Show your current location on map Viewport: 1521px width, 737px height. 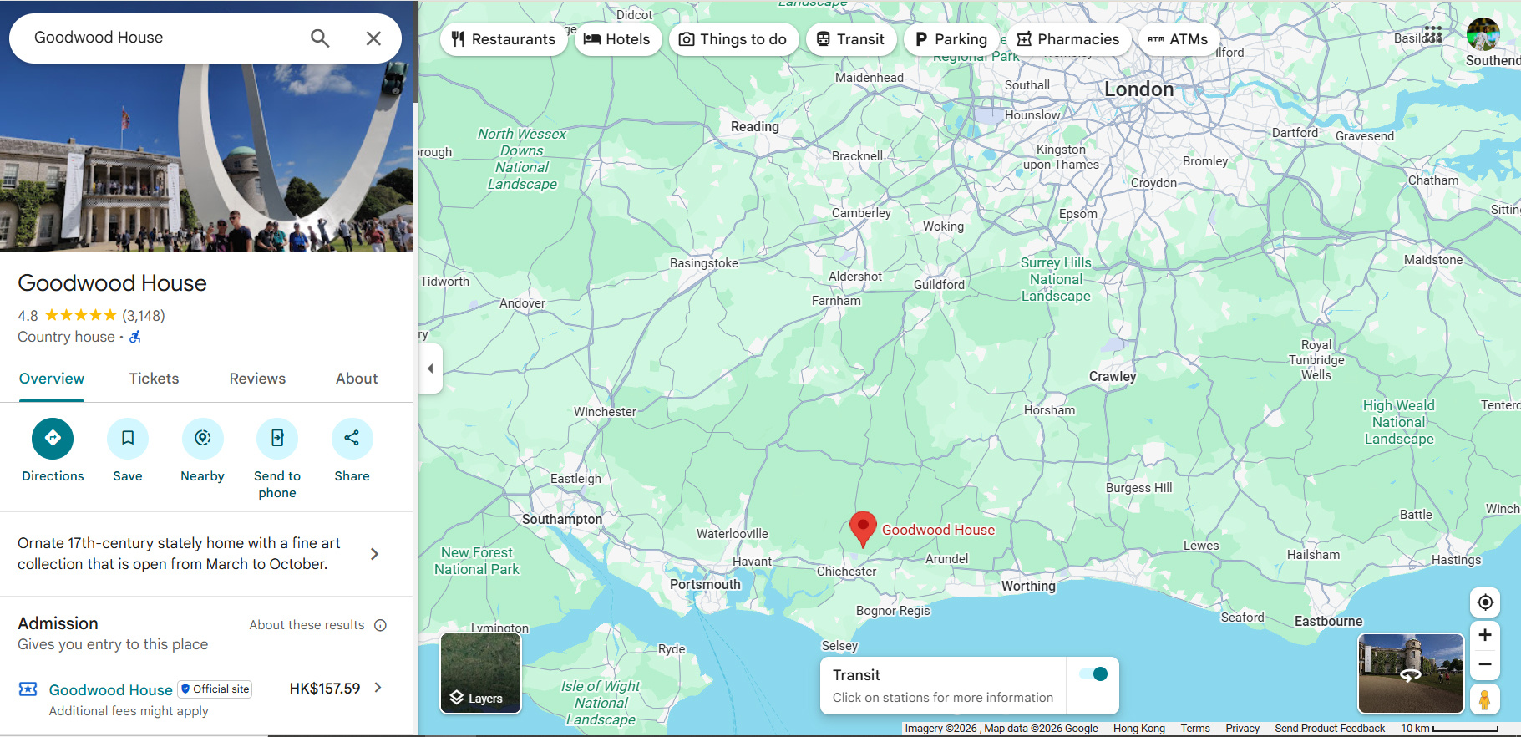click(1485, 602)
